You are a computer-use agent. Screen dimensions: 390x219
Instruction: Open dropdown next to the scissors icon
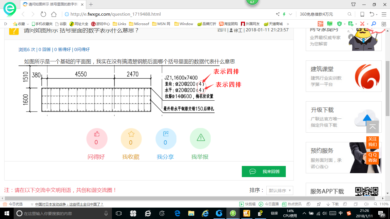click(x=367, y=24)
